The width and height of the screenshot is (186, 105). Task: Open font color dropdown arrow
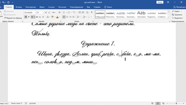pos(60,17)
